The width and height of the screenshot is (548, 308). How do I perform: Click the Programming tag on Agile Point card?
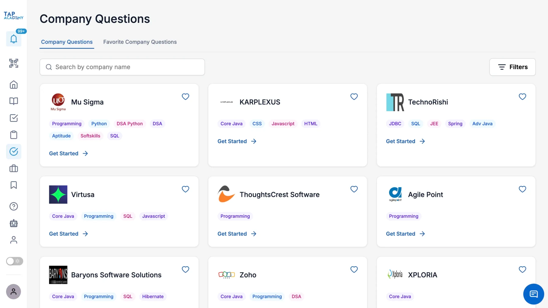coord(404,216)
